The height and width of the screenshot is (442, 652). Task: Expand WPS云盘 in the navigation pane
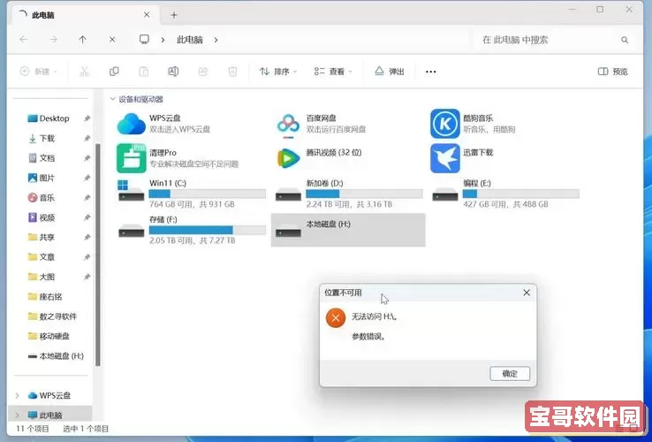click(17, 395)
